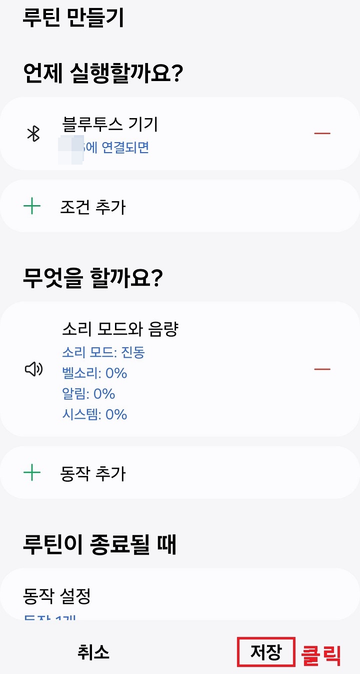Remove the 소리 모드와 음량 action with the minus icon
Screen dimensions: 360x674
tap(322, 369)
